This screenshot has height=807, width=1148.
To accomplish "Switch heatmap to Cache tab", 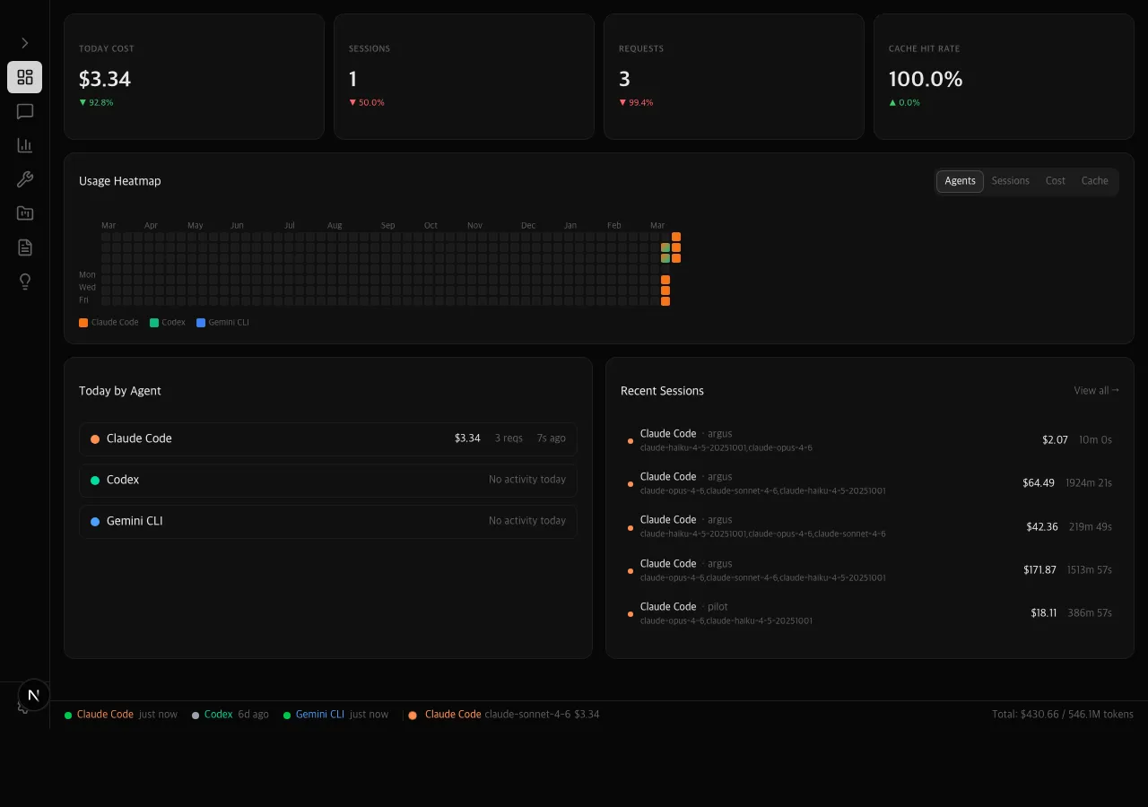I will 1094,181.
